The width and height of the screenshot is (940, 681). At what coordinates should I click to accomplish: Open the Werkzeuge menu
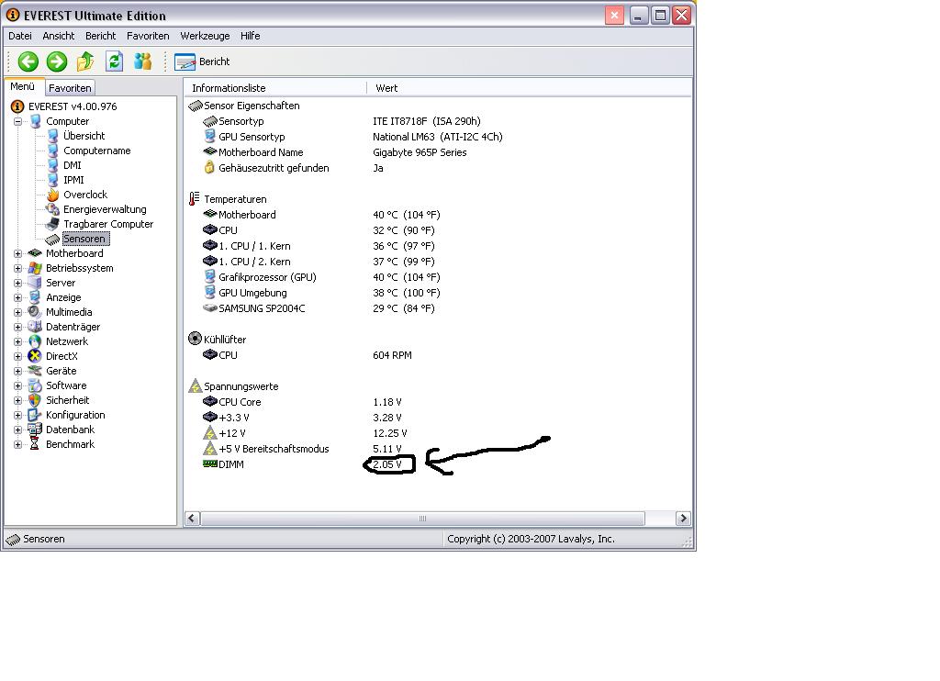pos(205,36)
